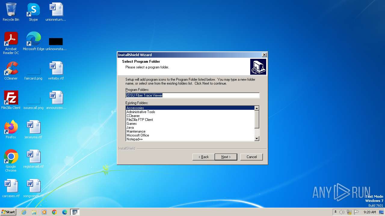The height and width of the screenshot is (216, 385).
Task: Click folders list scrollbar up arrow
Action: (x=257, y=108)
